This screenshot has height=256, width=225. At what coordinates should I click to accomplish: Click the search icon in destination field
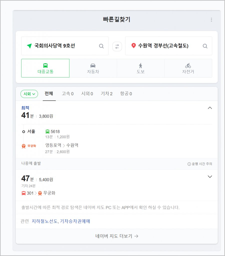(205, 46)
